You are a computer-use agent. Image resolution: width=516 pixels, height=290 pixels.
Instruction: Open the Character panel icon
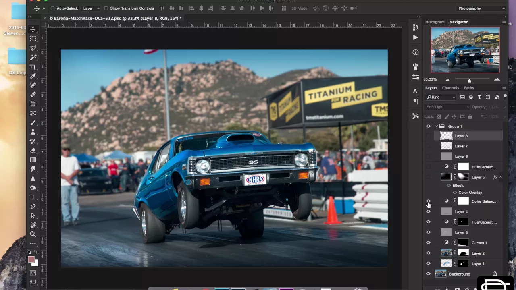point(416,91)
